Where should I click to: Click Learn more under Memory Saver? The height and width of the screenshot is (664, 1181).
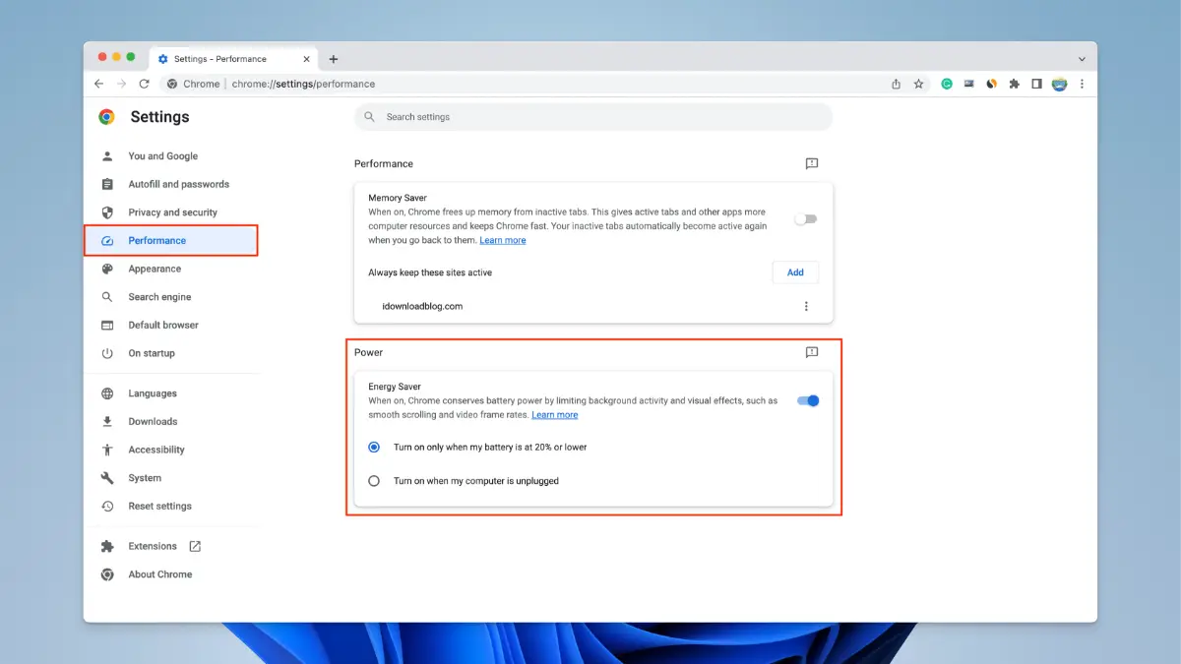tap(503, 240)
